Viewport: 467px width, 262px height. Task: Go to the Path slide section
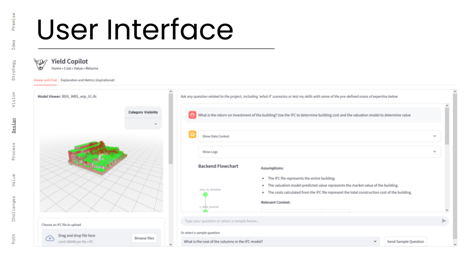pyautogui.click(x=14, y=239)
